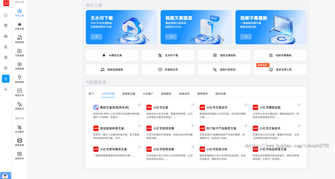Click the avatar at the rail bottom

[6, 176]
